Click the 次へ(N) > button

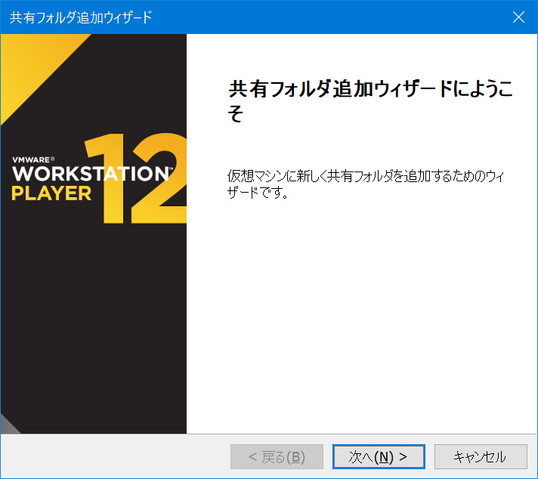[x=379, y=456]
